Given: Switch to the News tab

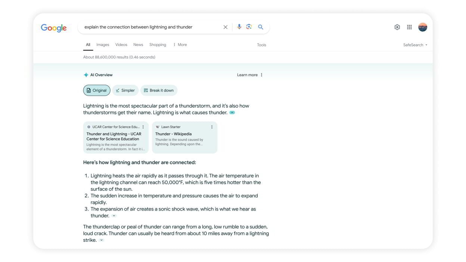Looking at the screenshot, I should (138, 45).
